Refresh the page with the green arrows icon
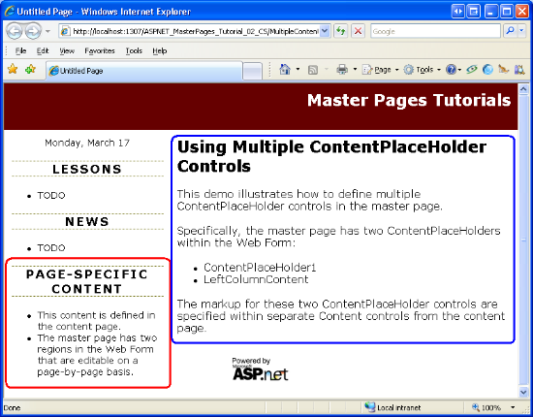The height and width of the screenshot is (417, 533). (x=340, y=31)
